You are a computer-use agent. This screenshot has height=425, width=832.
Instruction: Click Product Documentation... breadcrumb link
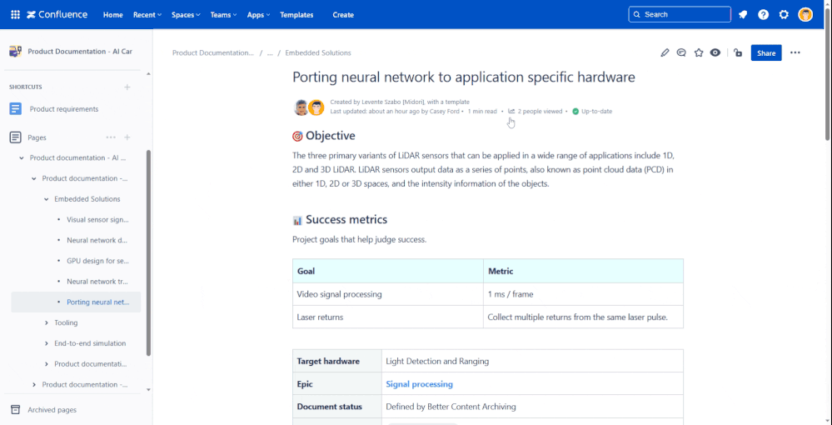click(213, 52)
